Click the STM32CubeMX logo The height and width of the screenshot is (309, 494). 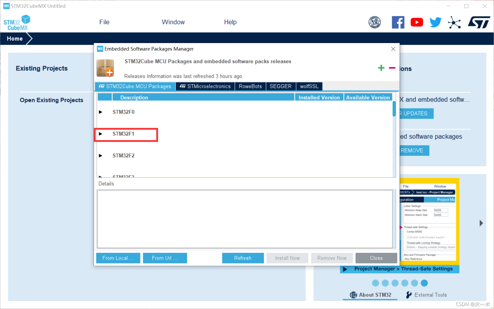17,23
